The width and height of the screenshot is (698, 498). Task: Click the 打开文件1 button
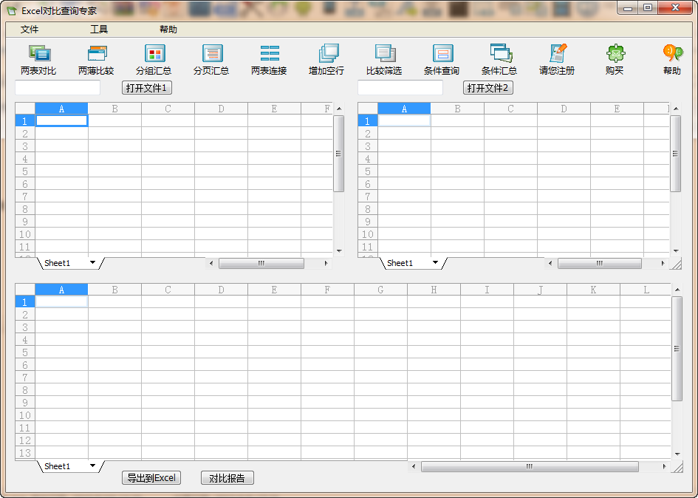click(147, 88)
